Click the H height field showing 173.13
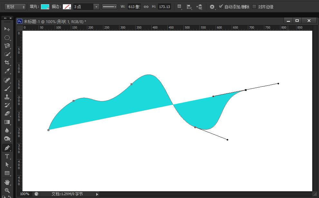 pos(164,7)
